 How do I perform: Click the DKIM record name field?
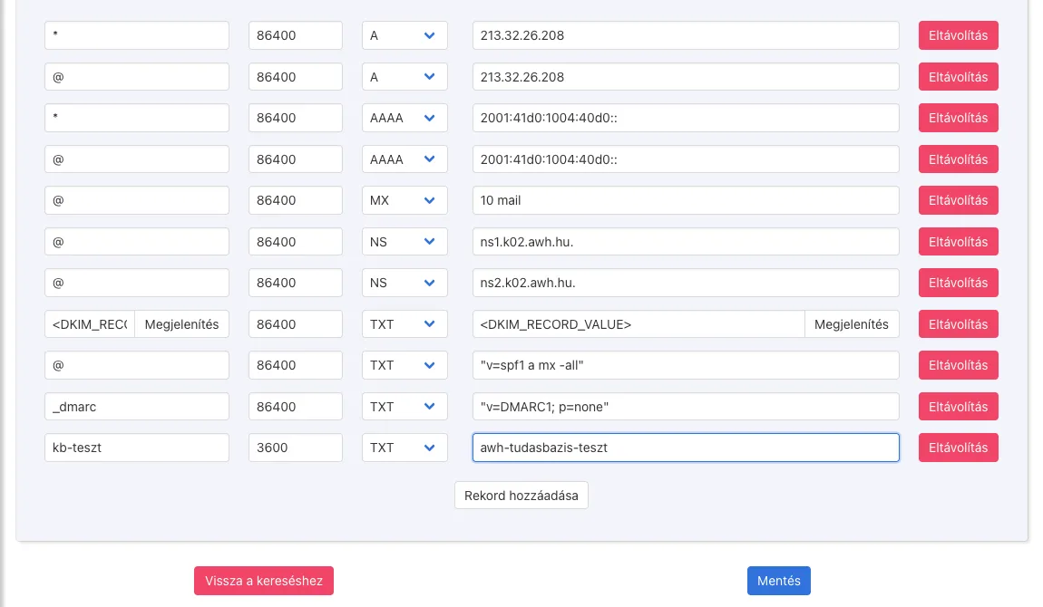(x=90, y=324)
